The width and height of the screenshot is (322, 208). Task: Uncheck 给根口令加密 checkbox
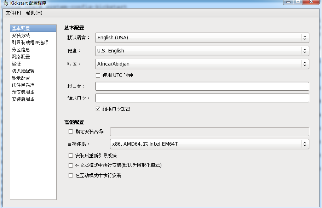[98, 109]
